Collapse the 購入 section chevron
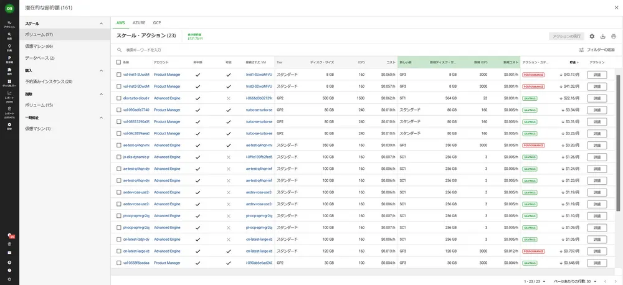This screenshot has width=623, height=285. [102, 71]
